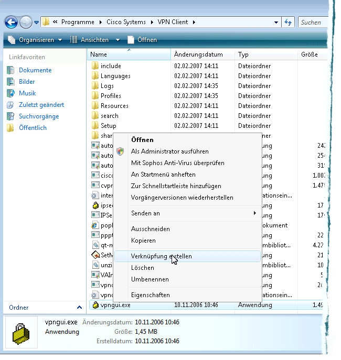The image size is (341, 360).
Task: Click the Musik icon in Linkfavoriten
Action: click(x=11, y=93)
